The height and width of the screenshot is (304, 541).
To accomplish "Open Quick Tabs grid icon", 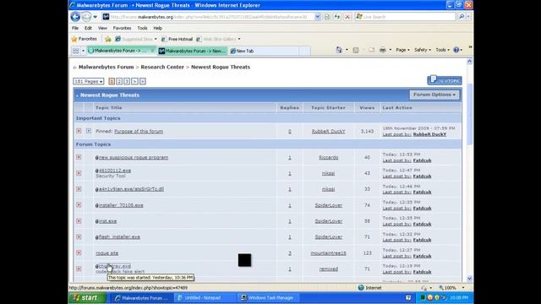I will [x=75, y=51].
